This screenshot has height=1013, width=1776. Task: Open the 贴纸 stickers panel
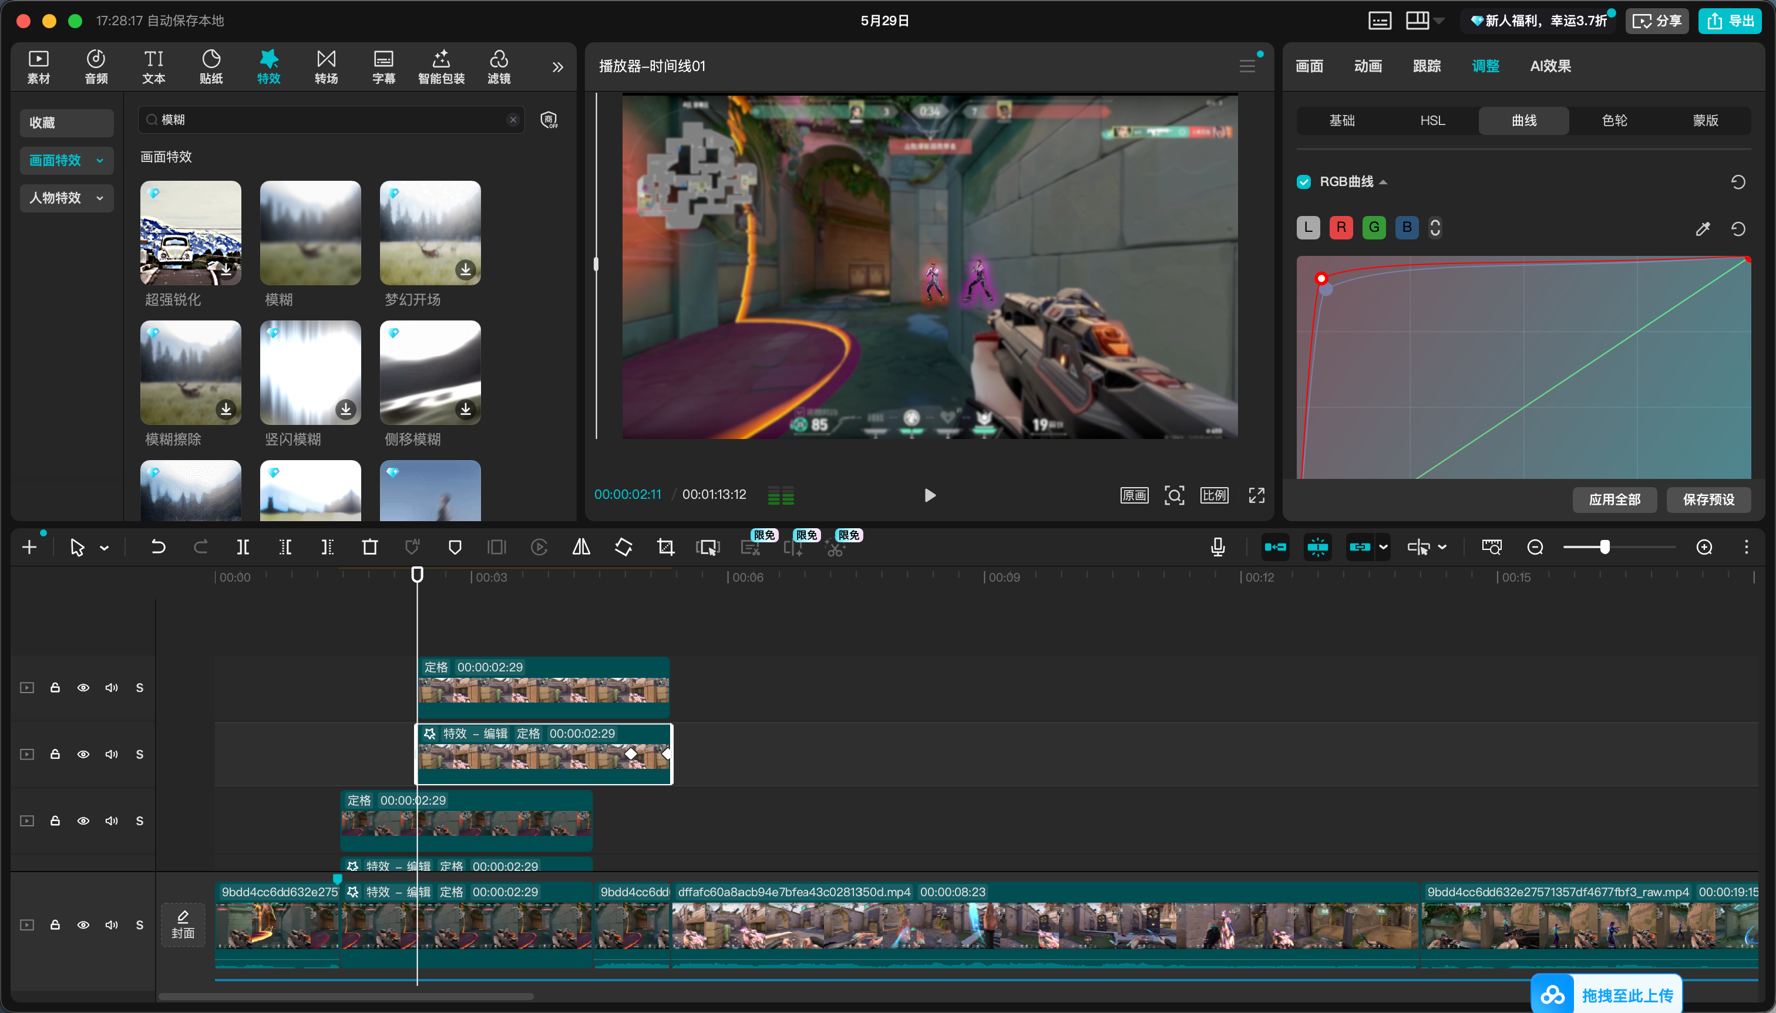211,67
